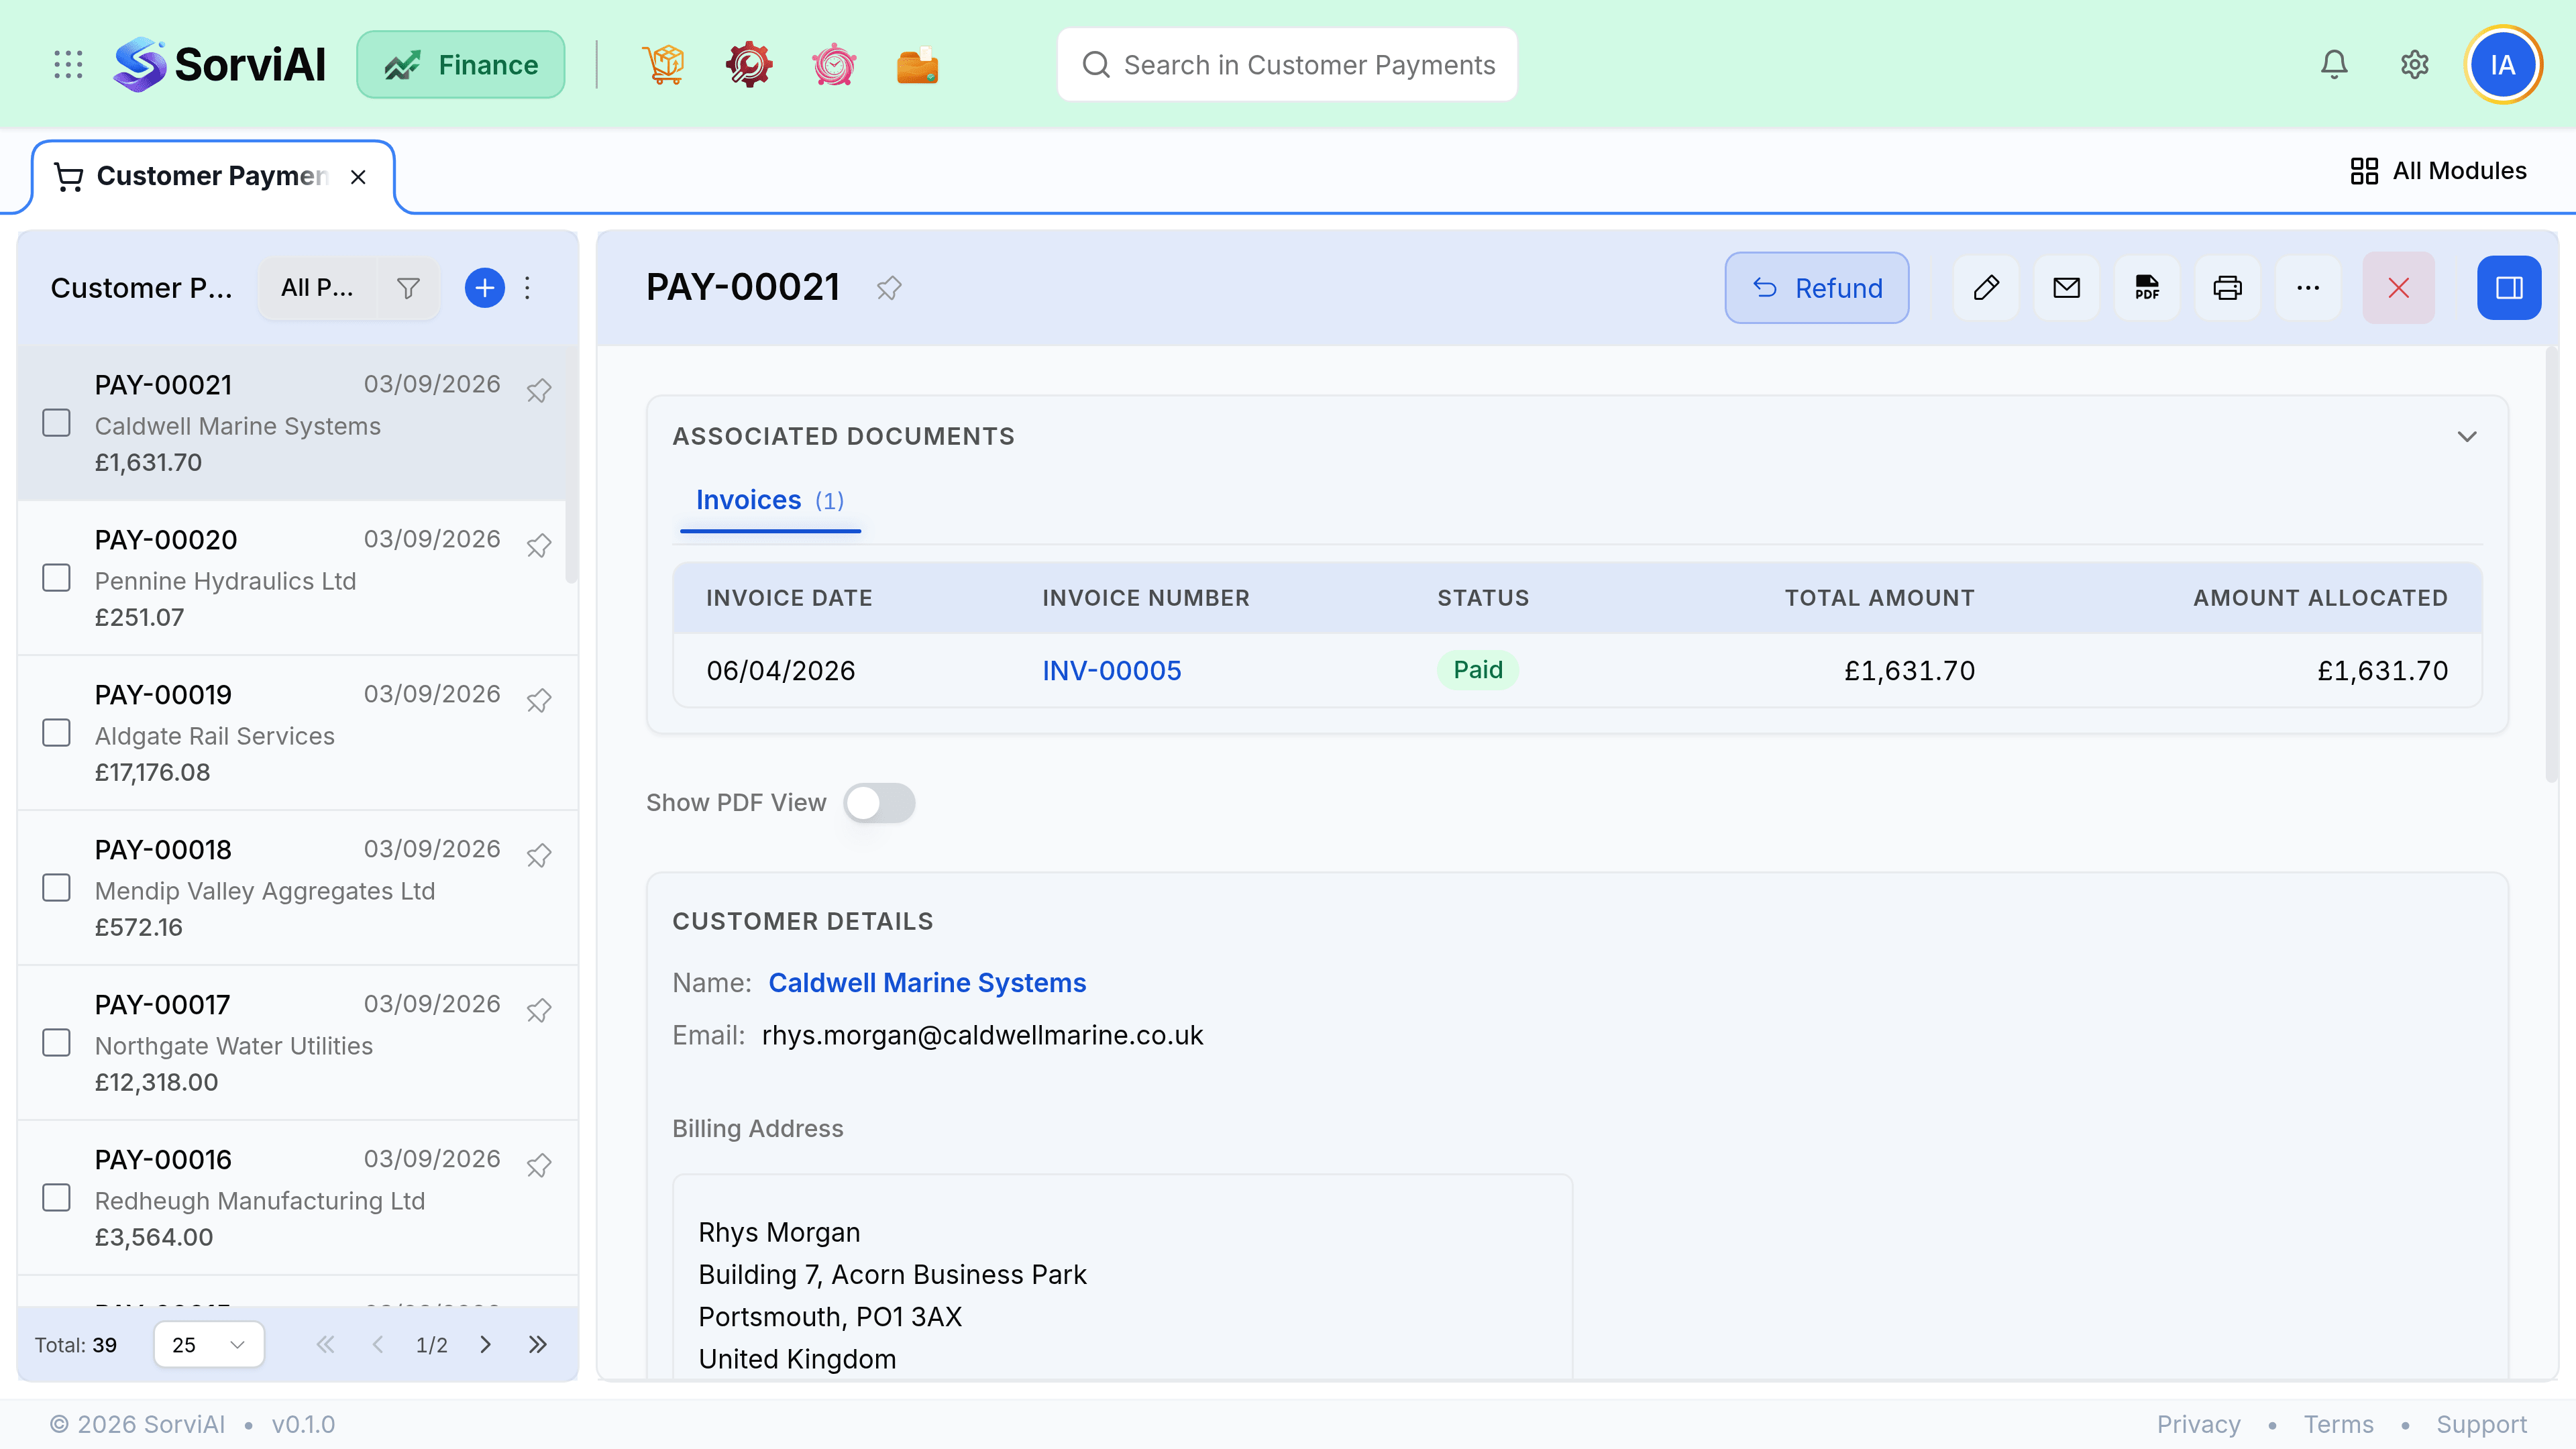Click the Invoice Date column header
This screenshot has height=1449, width=2576.
pos(789,598)
